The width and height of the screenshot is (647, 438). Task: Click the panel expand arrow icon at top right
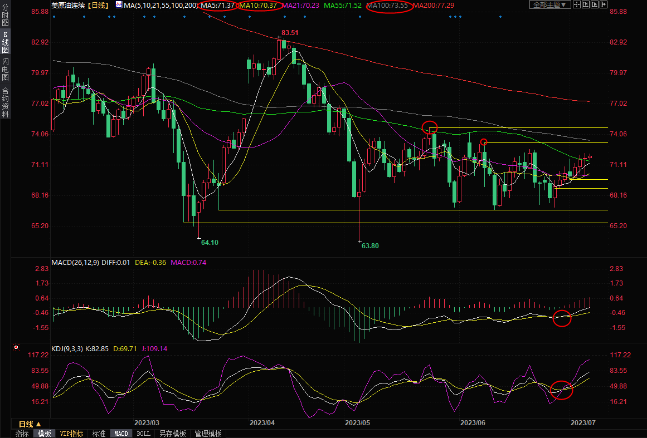pyautogui.click(x=603, y=5)
